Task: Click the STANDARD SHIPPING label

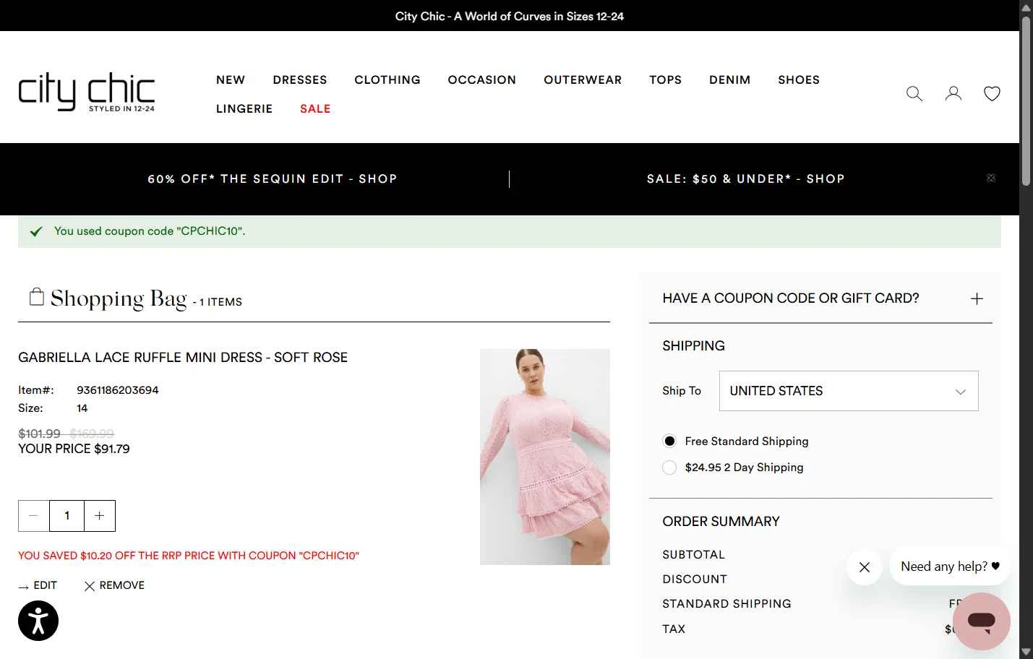Action: click(x=726, y=604)
